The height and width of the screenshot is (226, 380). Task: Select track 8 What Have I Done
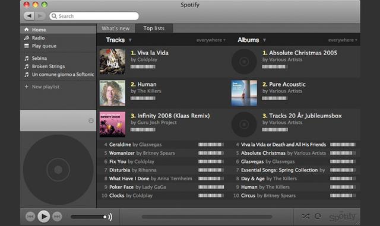click(x=129, y=179)
